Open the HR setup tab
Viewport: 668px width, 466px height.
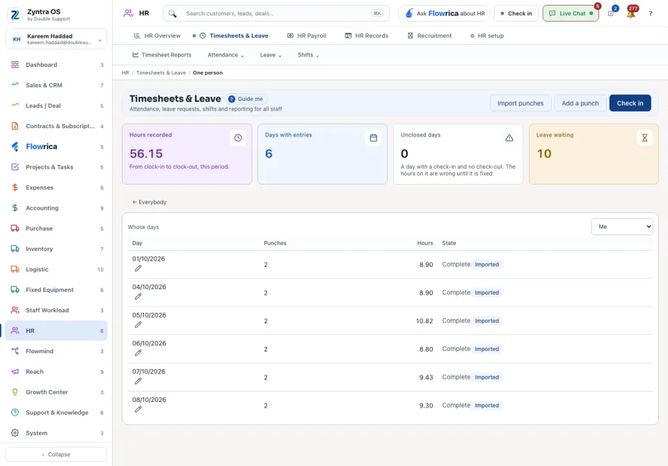click(487, 36)
